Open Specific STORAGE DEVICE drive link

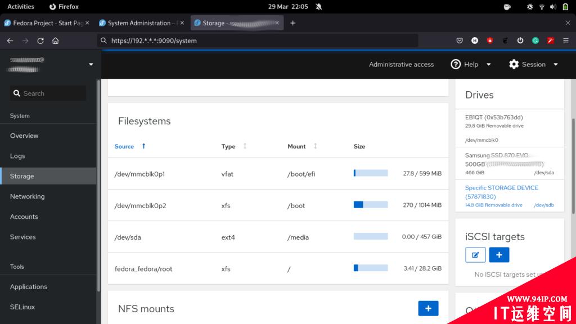pyautogui.click(x=501, y=192)
